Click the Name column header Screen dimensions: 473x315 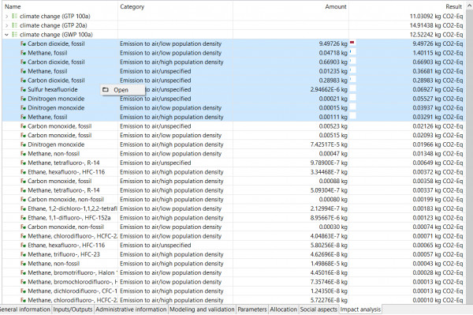click(x=60, y=6)
